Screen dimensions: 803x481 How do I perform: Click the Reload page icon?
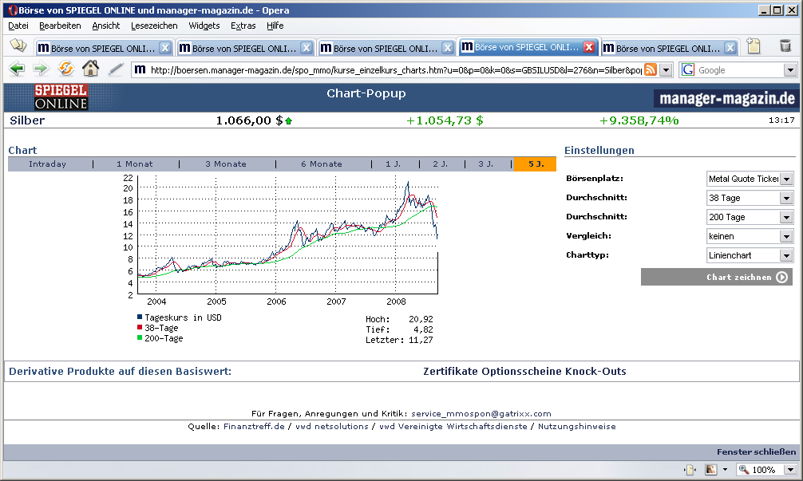65,69
